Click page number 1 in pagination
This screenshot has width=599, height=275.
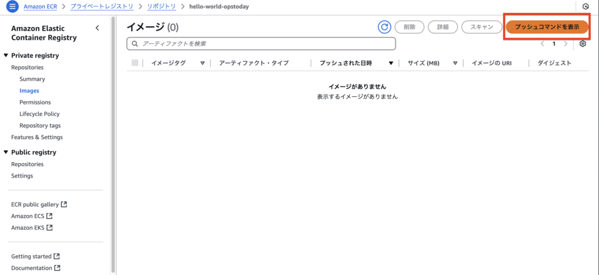(554, 44)
